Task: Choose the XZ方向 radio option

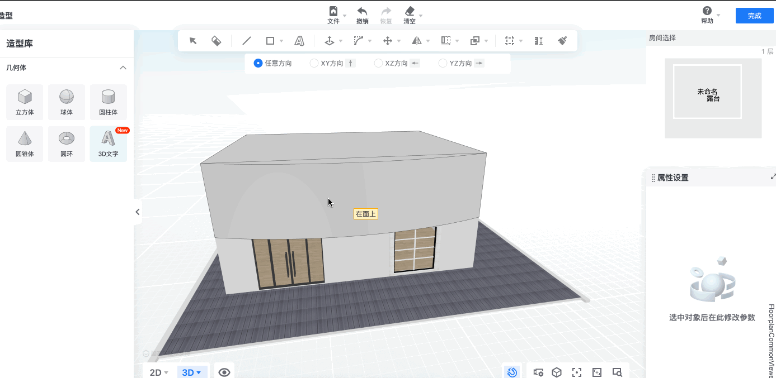Action: [379, 64]
